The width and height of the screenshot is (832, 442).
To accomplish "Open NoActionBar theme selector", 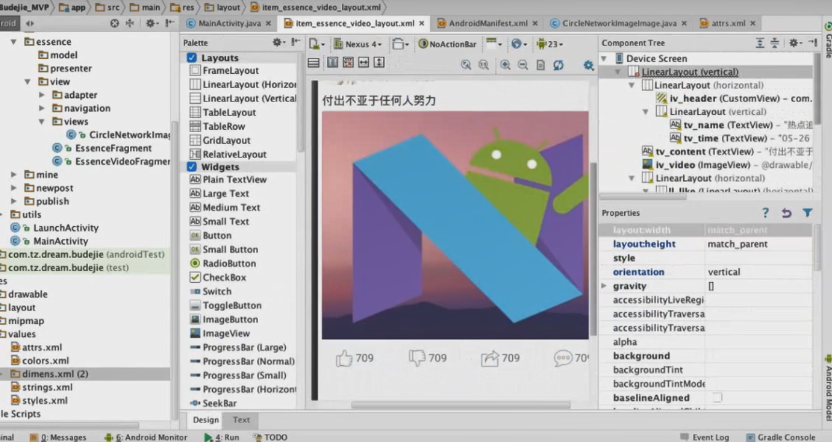I will tap(448, 44).
